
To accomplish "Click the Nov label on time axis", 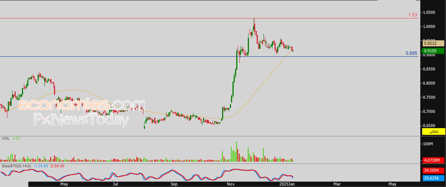I will tap(230, 184).
